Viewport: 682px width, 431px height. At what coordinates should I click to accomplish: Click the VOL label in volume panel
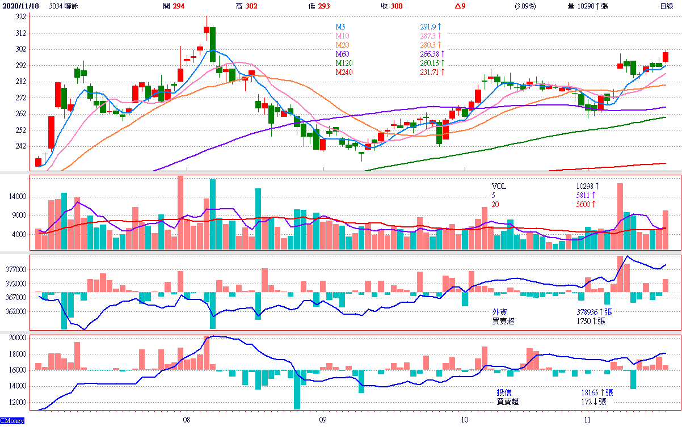coord(499,186)
